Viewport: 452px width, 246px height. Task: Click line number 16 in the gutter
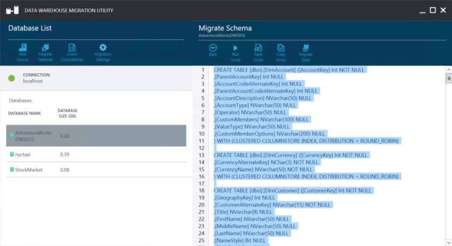tap(201, 177)
